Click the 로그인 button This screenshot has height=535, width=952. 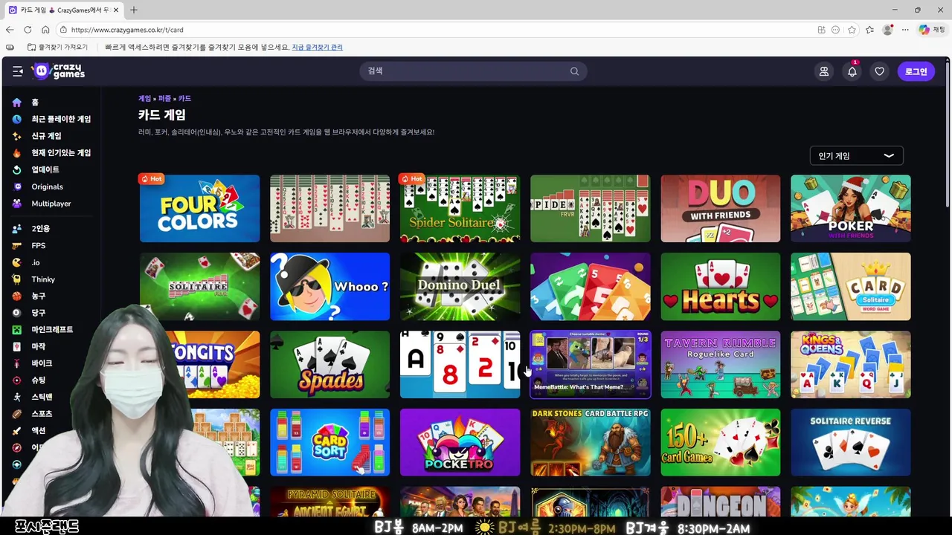point(916,71)
